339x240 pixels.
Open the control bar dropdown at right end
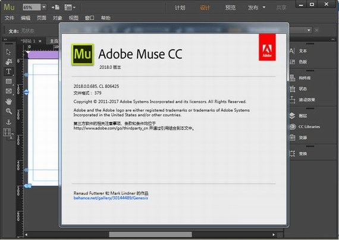(x=309, y=30)
